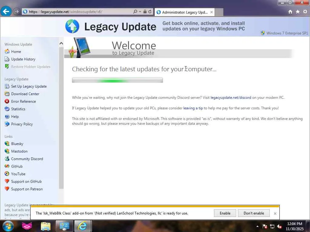
Task: Click the Windows 7 Enterprise SP1 shield icon
Action: (262, 33)
